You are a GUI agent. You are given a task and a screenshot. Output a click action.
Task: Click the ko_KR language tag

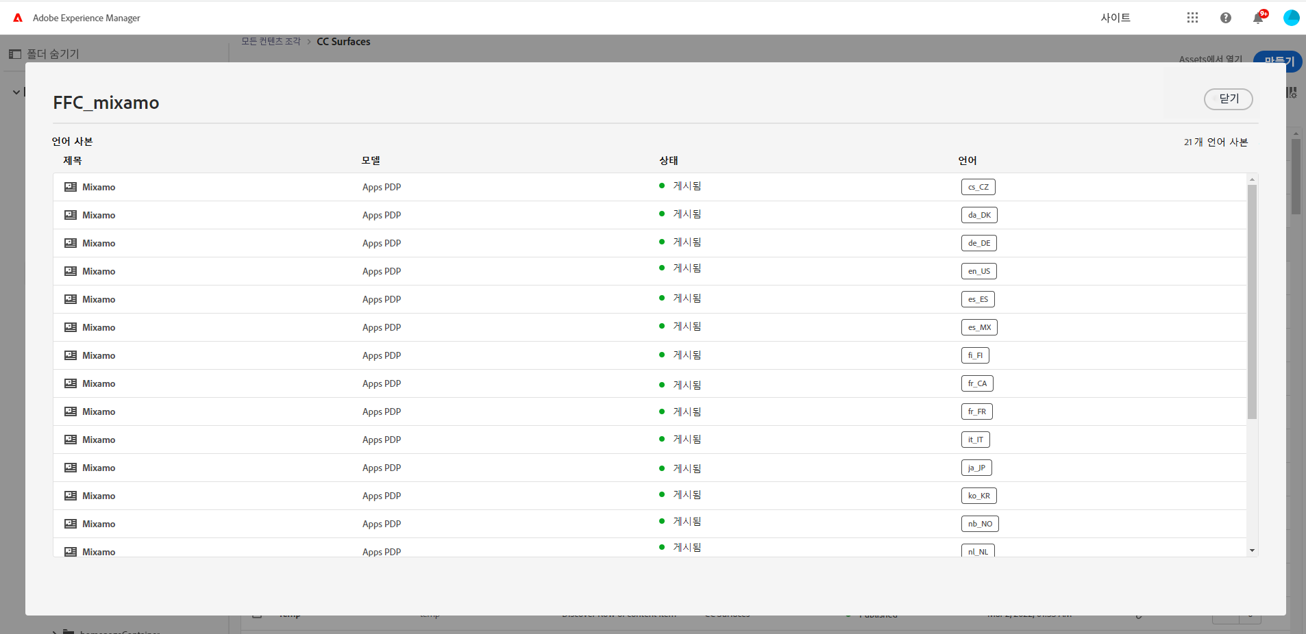(x=978, y=496)
